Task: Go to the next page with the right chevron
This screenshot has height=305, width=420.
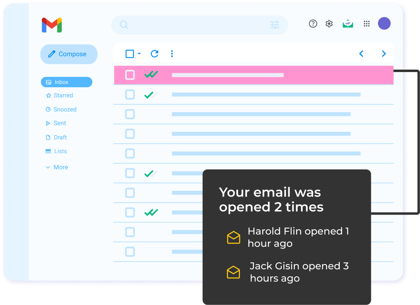Action: click(383, 54)
